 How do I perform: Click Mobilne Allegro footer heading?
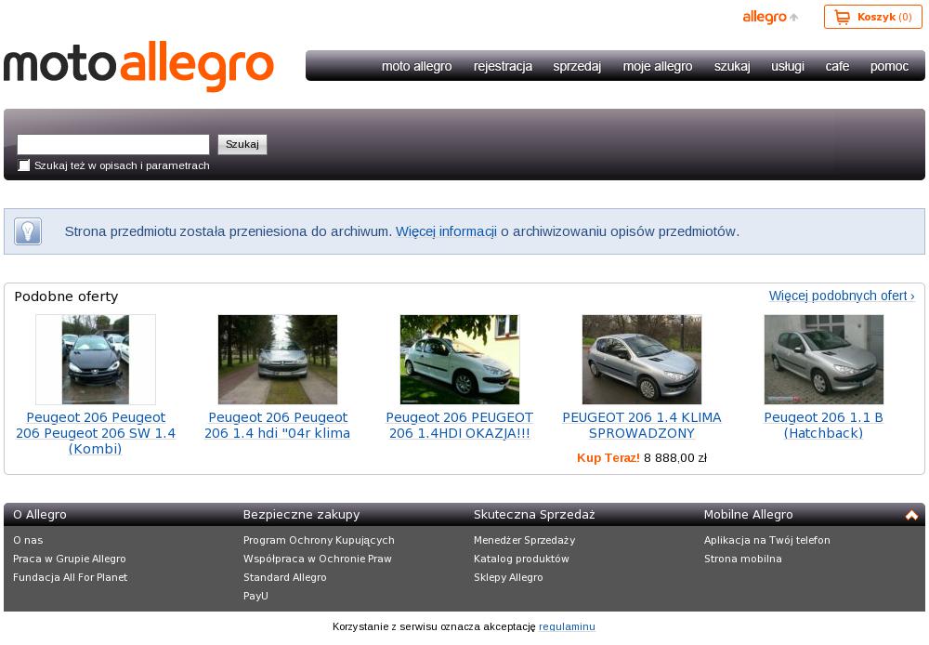click(748, 515)
